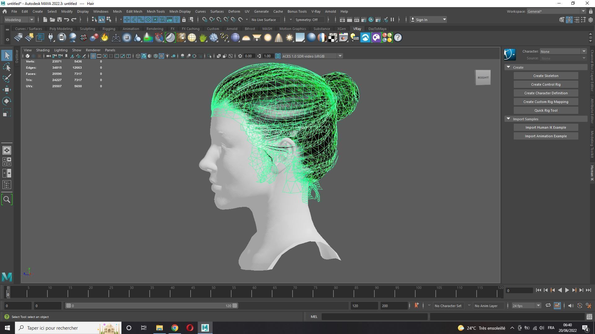Open the Sign In account dropdown
The height and width of the screenshot is (334, 595).
pyautogui.click(x=428, y=19)
